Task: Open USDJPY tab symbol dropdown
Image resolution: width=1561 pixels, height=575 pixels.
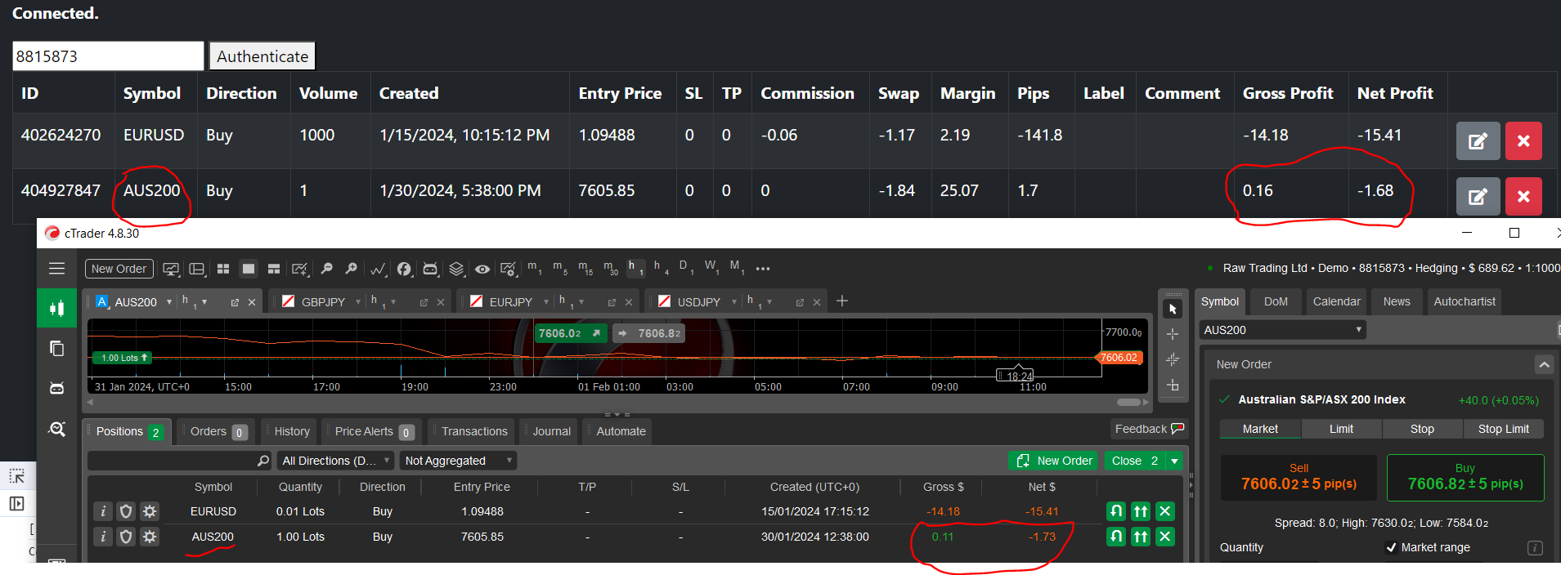Action: click(x=733, y=302)
